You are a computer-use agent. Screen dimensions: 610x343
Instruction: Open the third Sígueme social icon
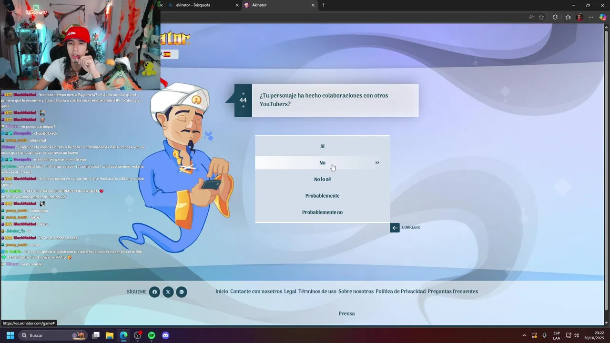182,292
